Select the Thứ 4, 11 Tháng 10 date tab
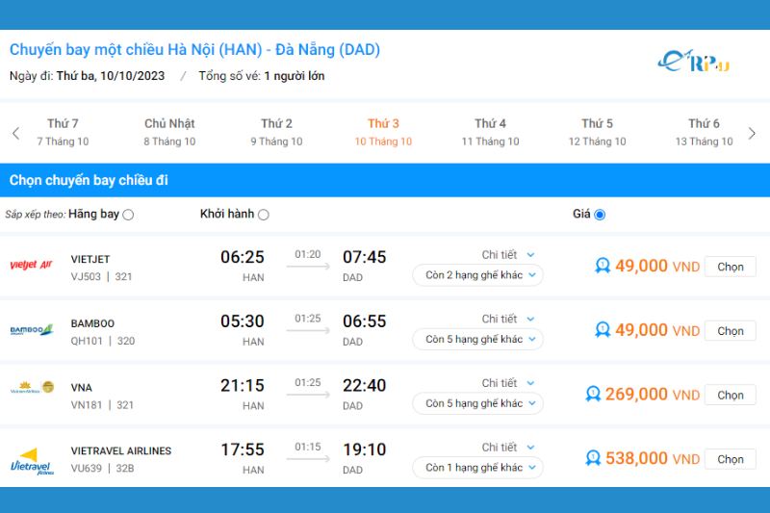 [490, 133]
